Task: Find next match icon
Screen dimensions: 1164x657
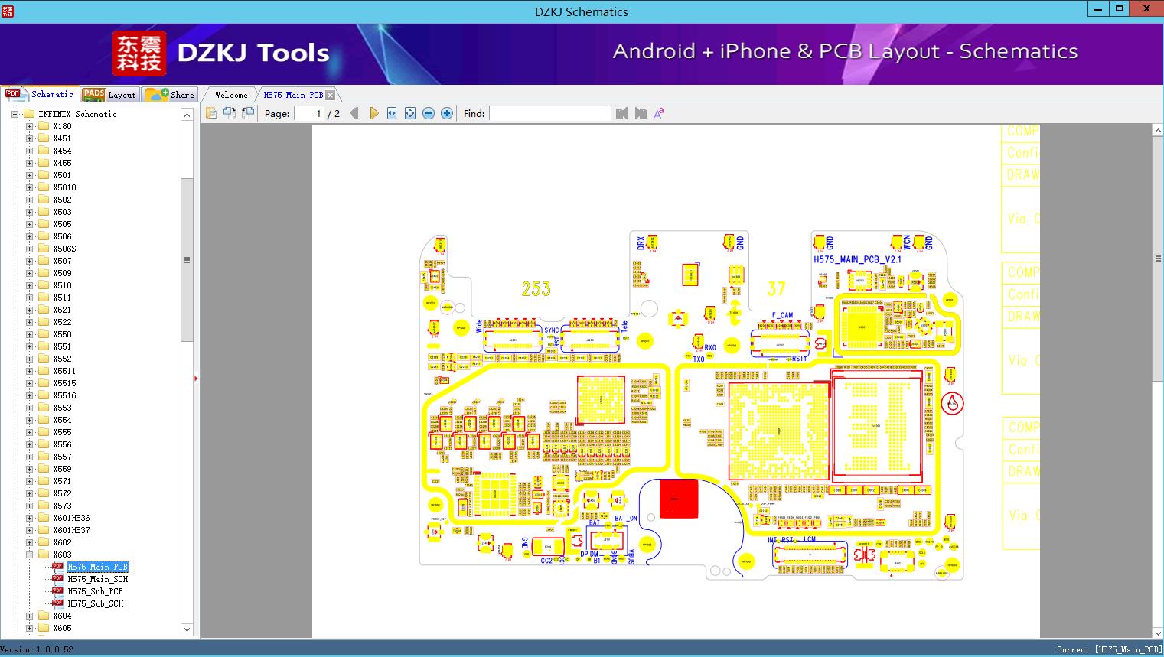Action: pos(641,113)
